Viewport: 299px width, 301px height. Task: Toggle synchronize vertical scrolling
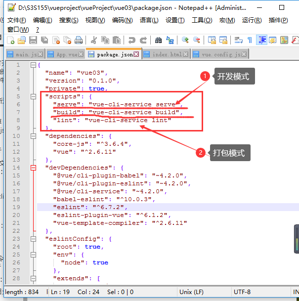pos(212,40)
